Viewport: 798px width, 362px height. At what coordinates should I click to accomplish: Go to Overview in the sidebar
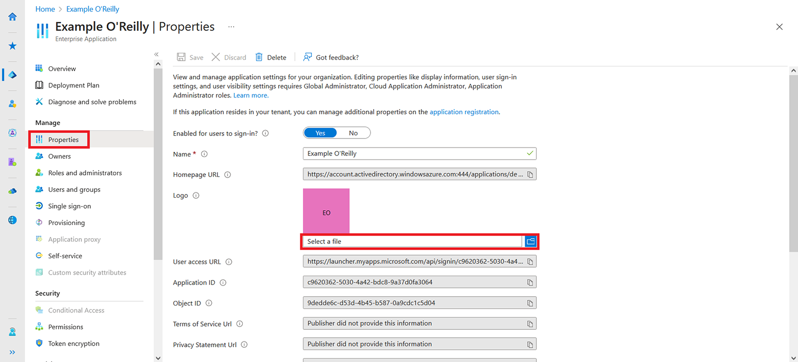tap(62, 69)
